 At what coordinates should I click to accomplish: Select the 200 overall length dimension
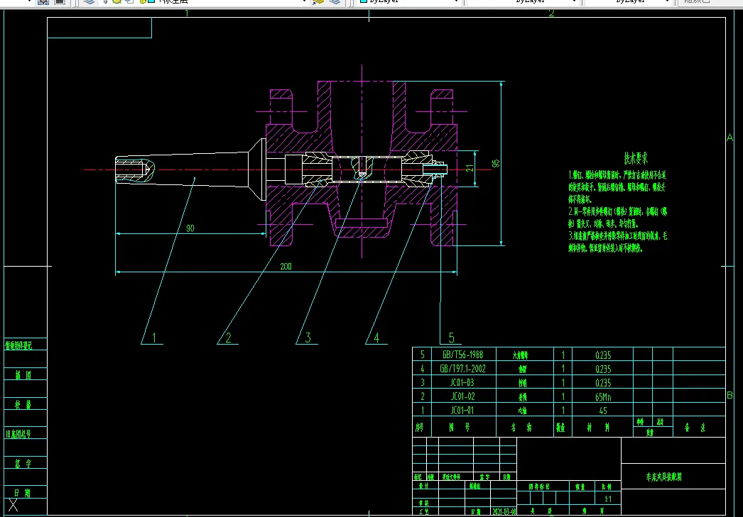click(286, 267)
